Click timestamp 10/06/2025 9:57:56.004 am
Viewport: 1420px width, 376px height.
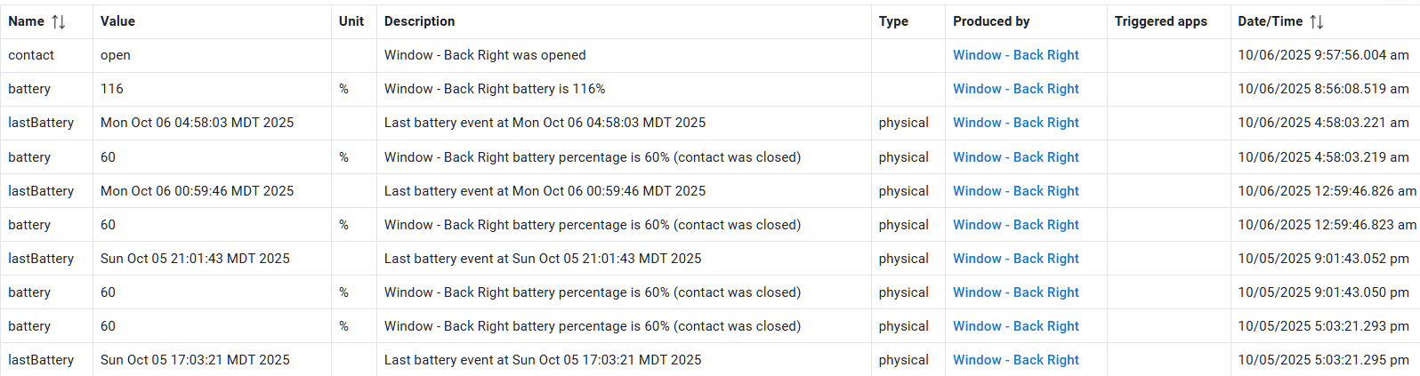click(x=1323, y=55)
